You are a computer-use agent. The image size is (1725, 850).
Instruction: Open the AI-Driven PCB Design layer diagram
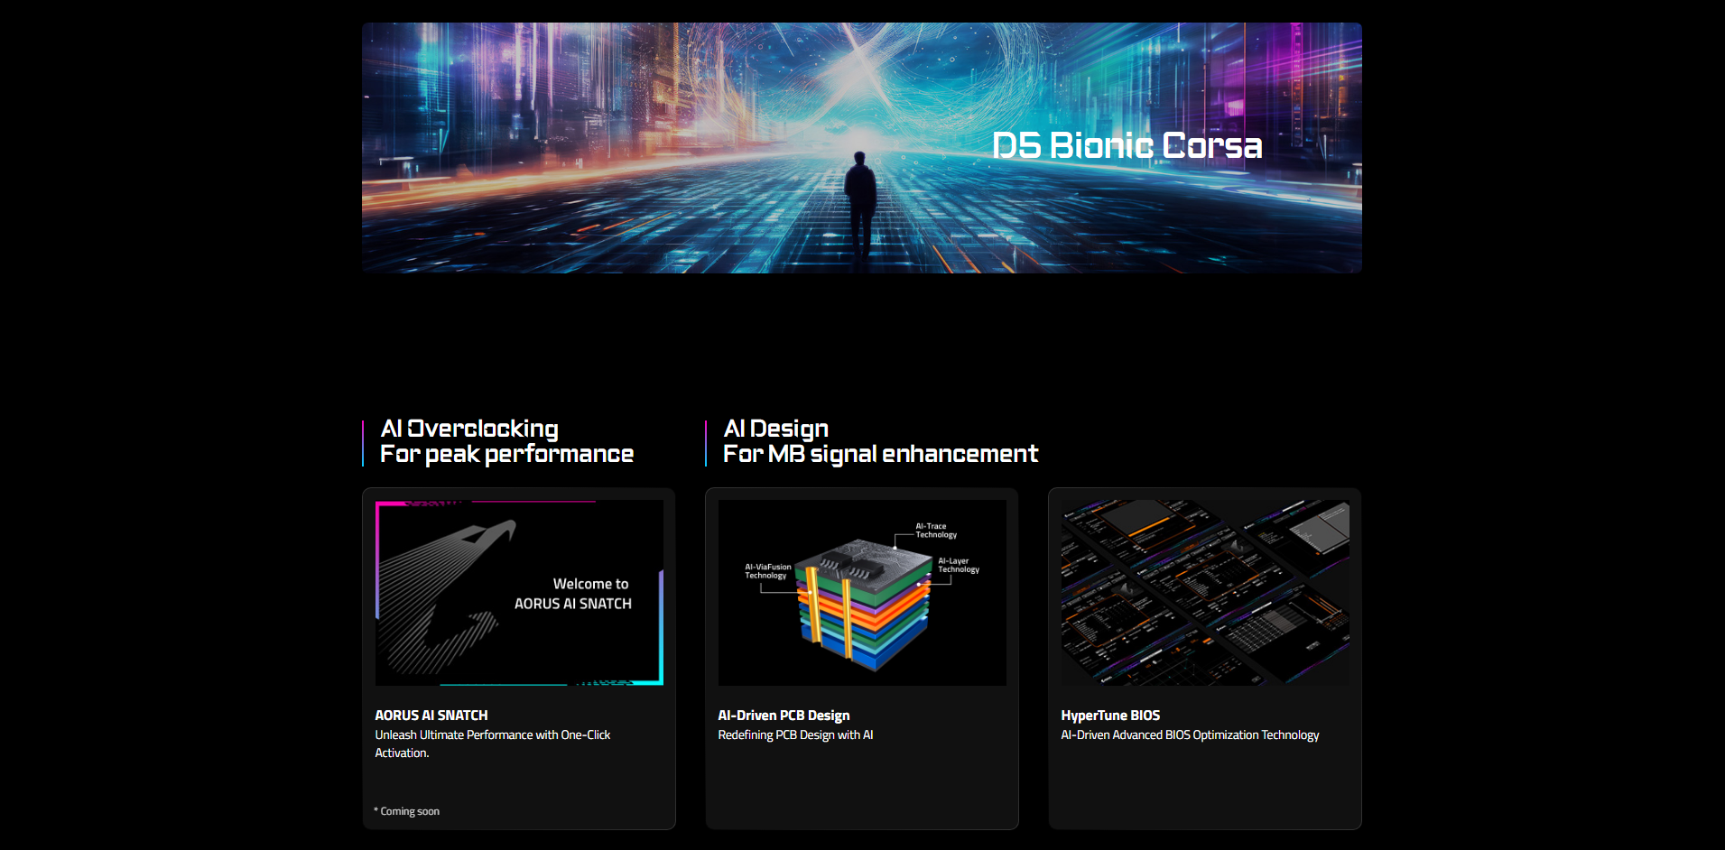click(862, 593)
